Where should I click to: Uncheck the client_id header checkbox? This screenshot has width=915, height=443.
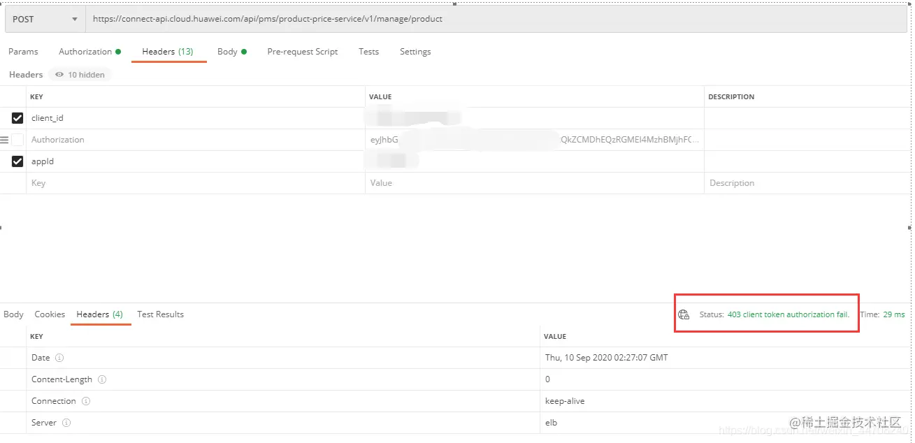pyautogui.click(x=17, y=118)
